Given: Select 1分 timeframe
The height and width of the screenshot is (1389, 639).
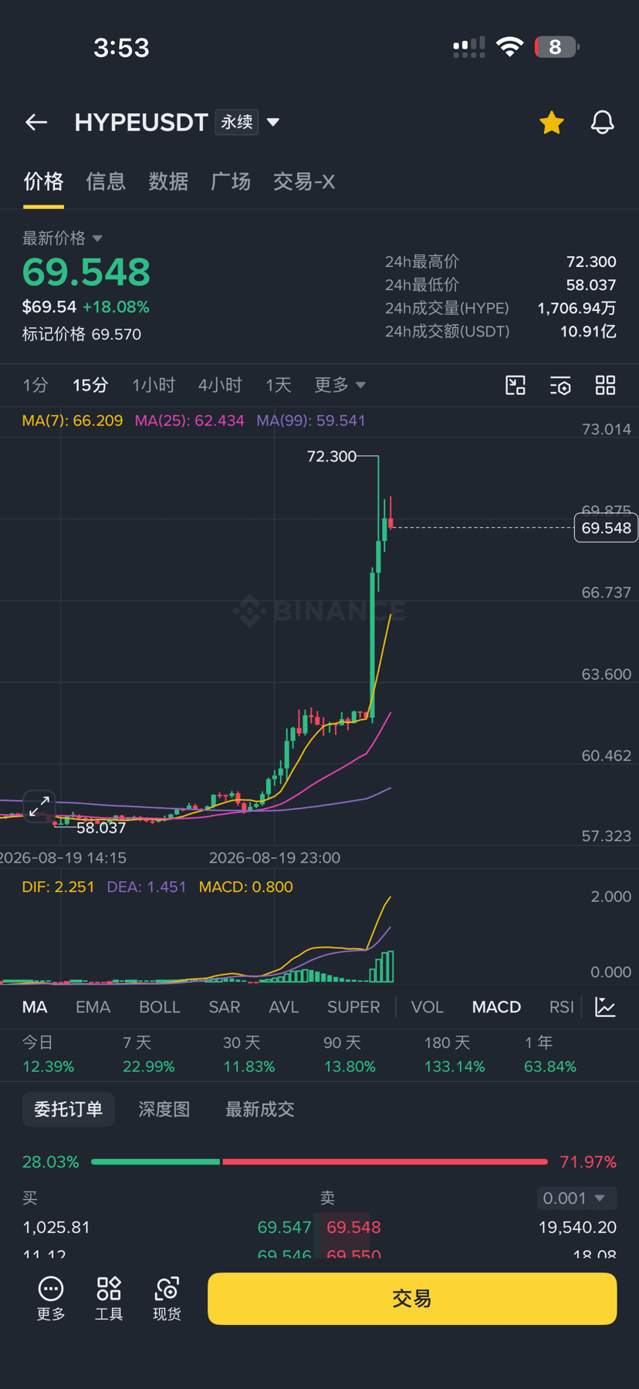Looking at the screenshot, I should (x=35, y=385).
